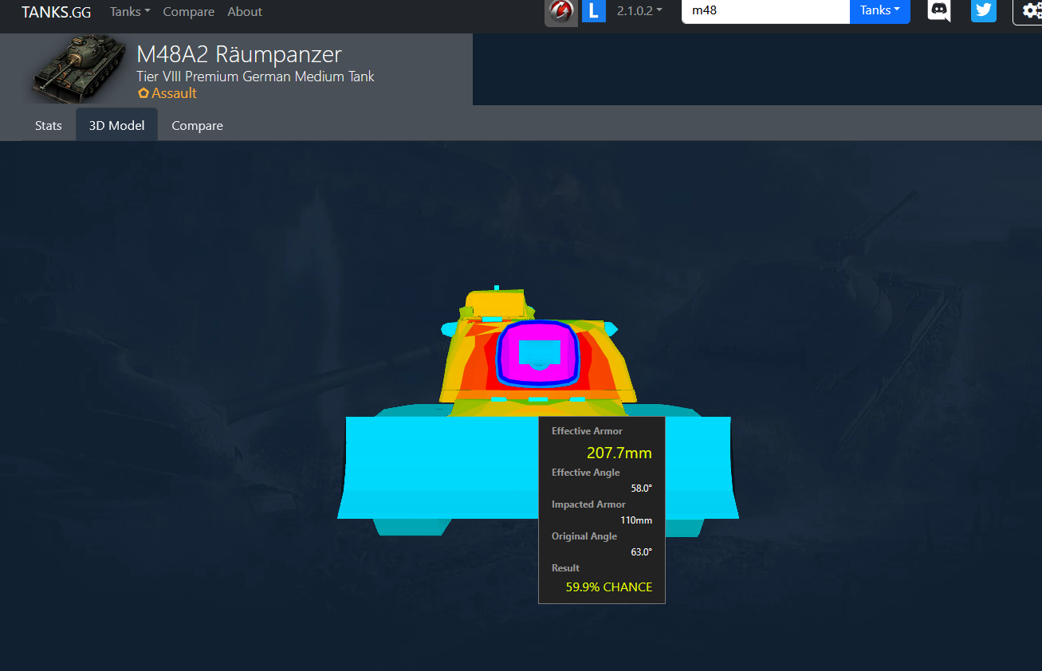The height and width of the screenshot is (671, 1042).
Task: Open the Discord server link icon
Action: pos(939,10)
